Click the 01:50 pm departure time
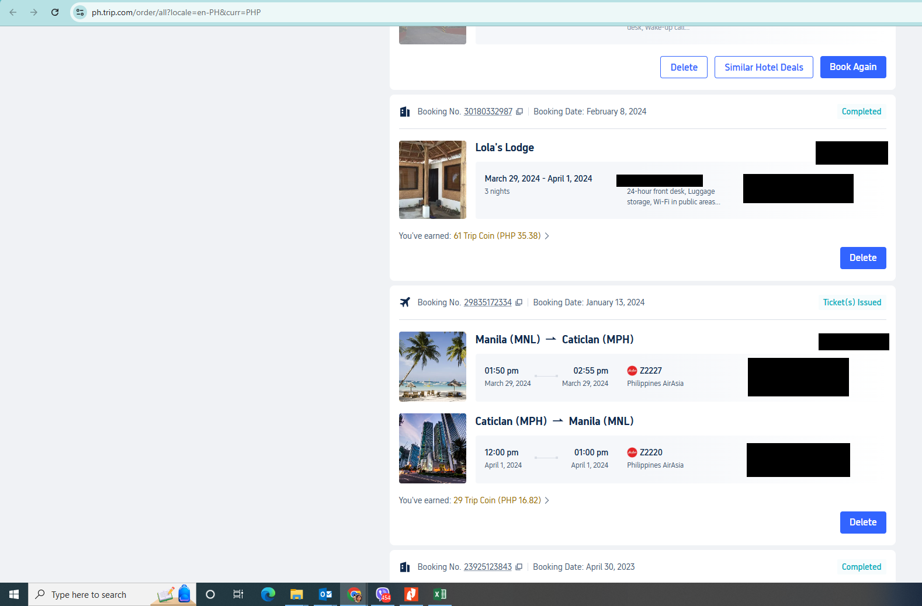 501,371
